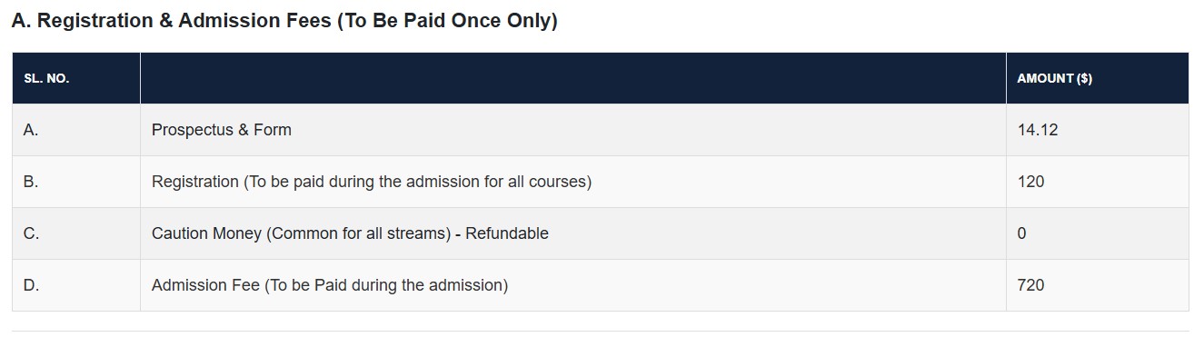The image size is (1194, 337).
Task: Select row label 'A.' in table
Action: click(x=31, y=130)
